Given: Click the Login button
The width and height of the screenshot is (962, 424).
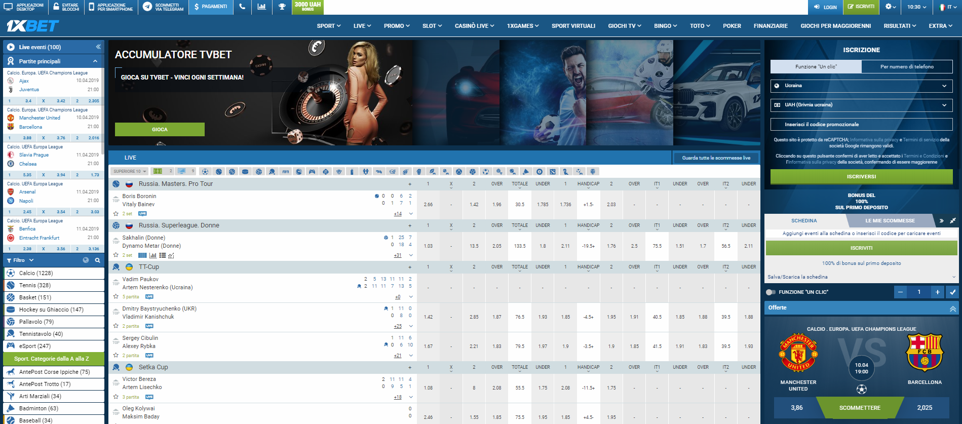Looking at the screenshot, I should (825, 7).
